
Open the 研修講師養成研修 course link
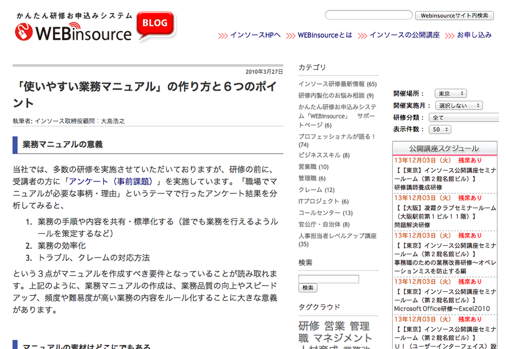tap(418, 187)
